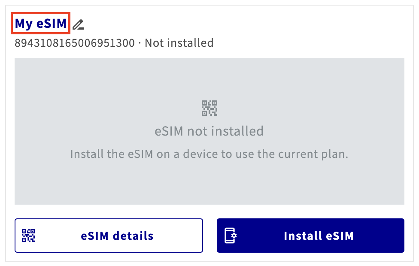This screenshot has width=419, height=266.
Task: Open the Install eSIM action
Action: 310,235
